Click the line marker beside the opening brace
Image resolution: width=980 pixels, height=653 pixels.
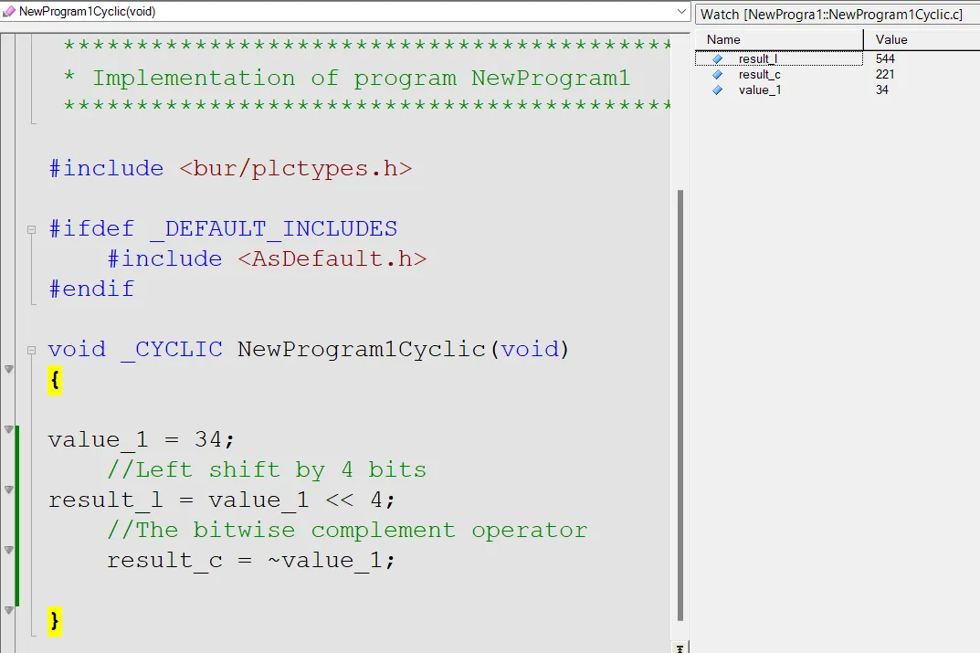9,369
